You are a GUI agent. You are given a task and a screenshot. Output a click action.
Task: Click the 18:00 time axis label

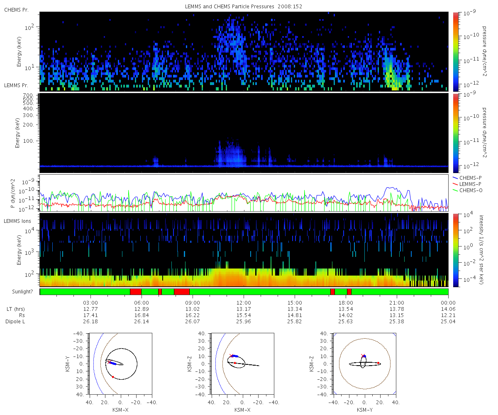pyautogui.click(x=346, y=303)
